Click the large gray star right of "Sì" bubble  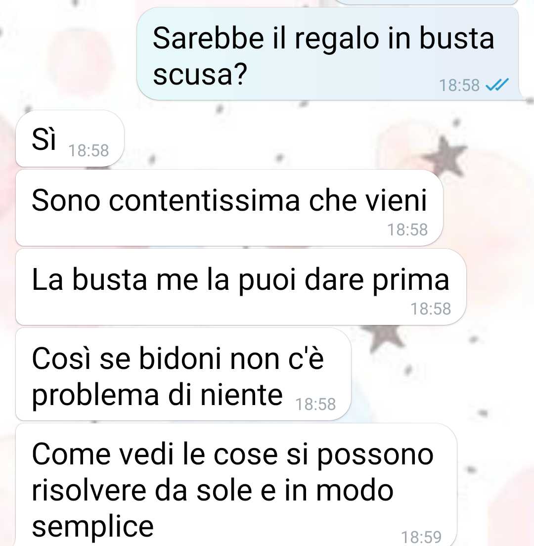pos(445,156)
